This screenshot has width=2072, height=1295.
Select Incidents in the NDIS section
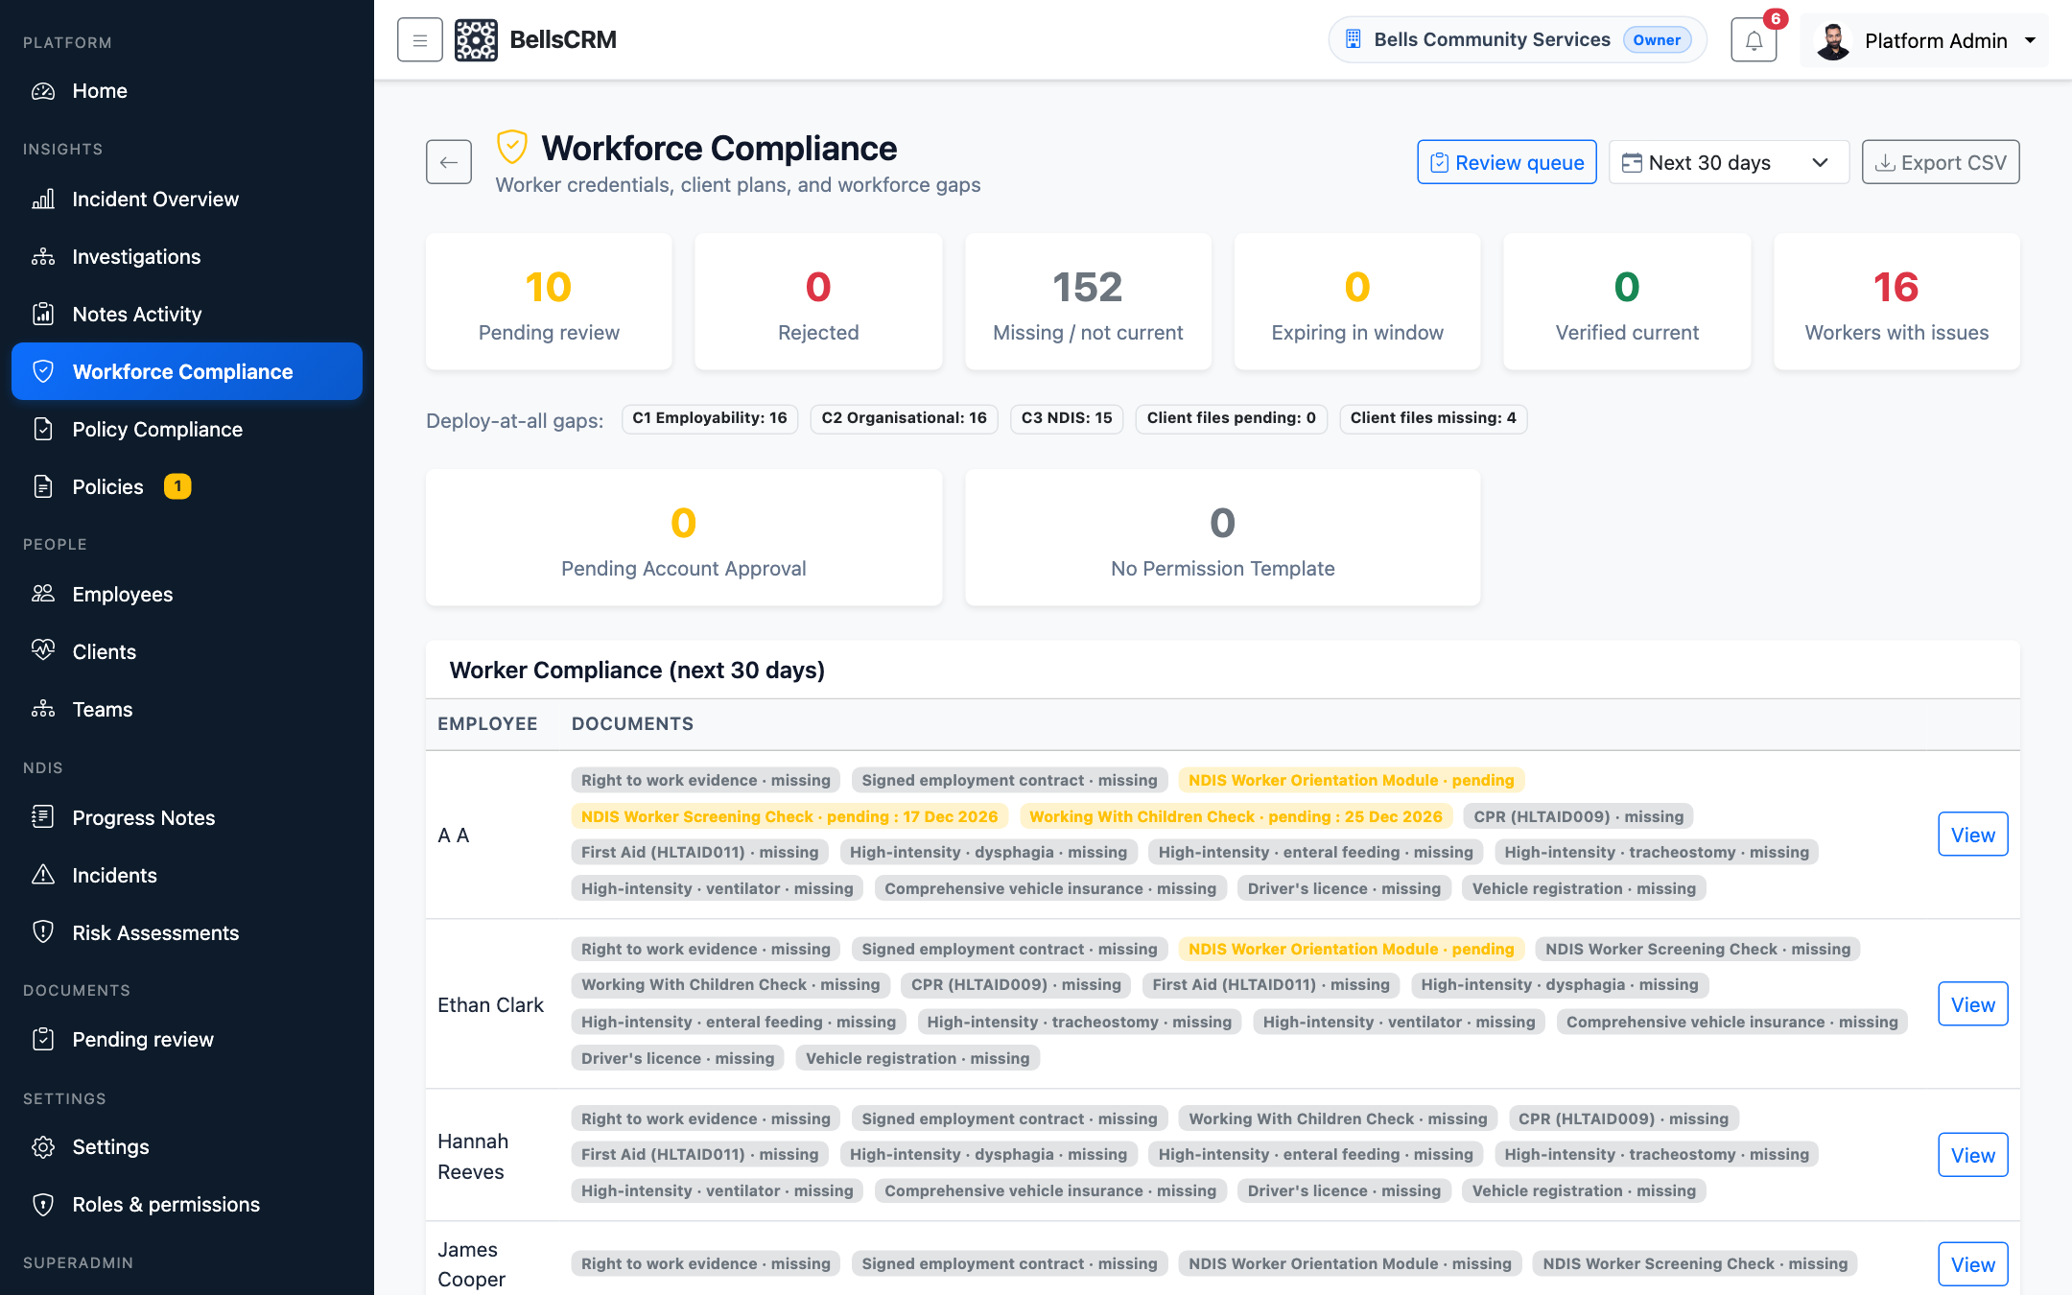pos(187,875)
